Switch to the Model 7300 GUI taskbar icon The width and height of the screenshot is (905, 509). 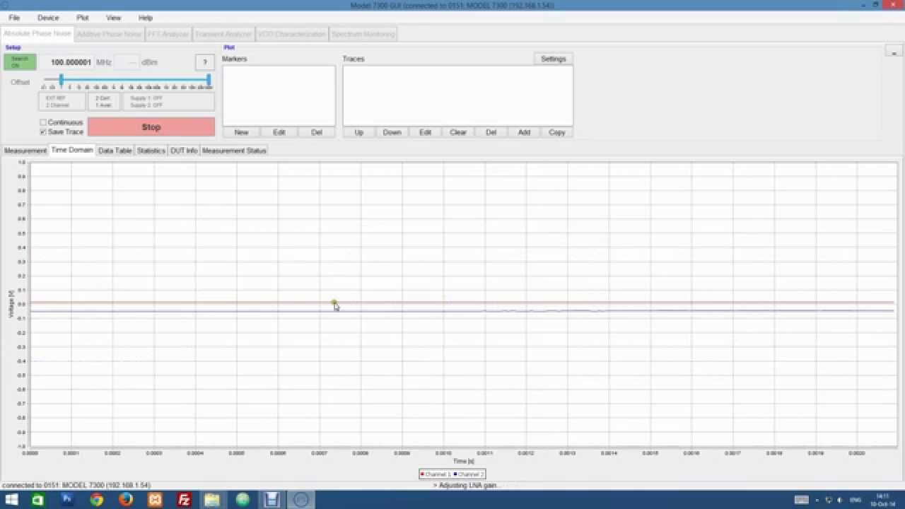pos(300,500)
